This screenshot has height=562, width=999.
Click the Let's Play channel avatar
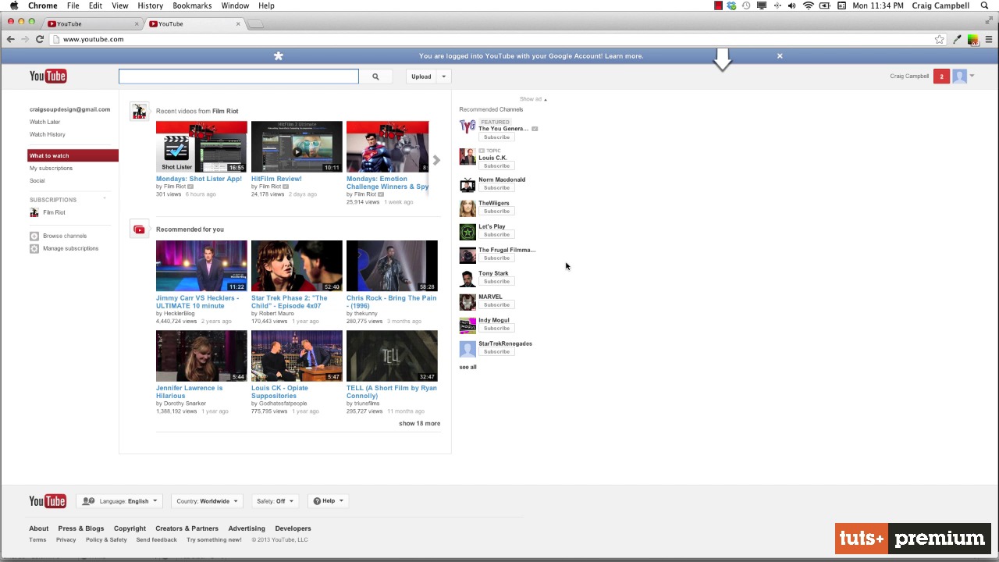(468, 232)
